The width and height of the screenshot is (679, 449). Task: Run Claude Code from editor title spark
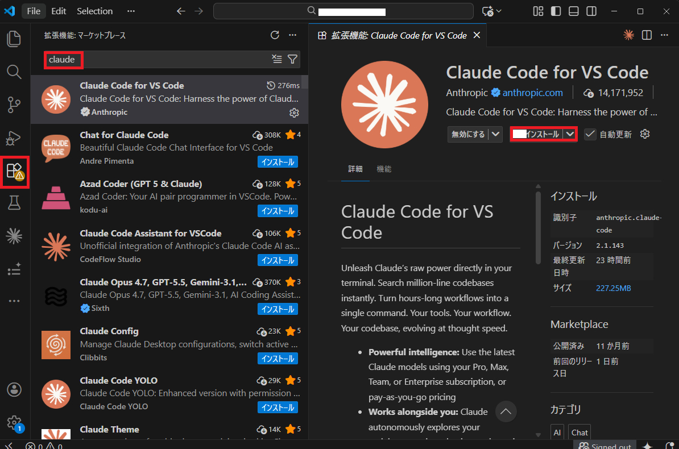coord(629,35)
